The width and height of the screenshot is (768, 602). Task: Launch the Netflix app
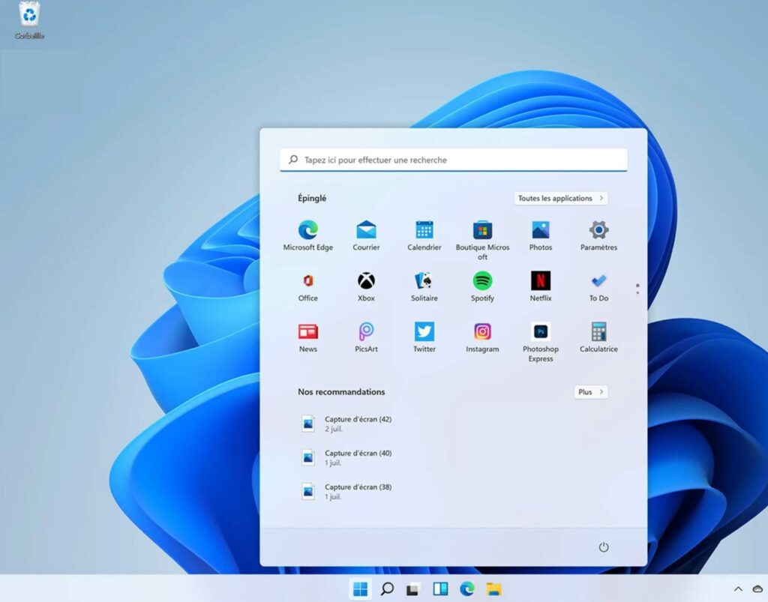click(540, 282)
